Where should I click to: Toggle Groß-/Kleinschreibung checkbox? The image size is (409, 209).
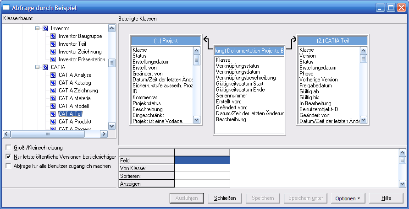pos(9,148)
